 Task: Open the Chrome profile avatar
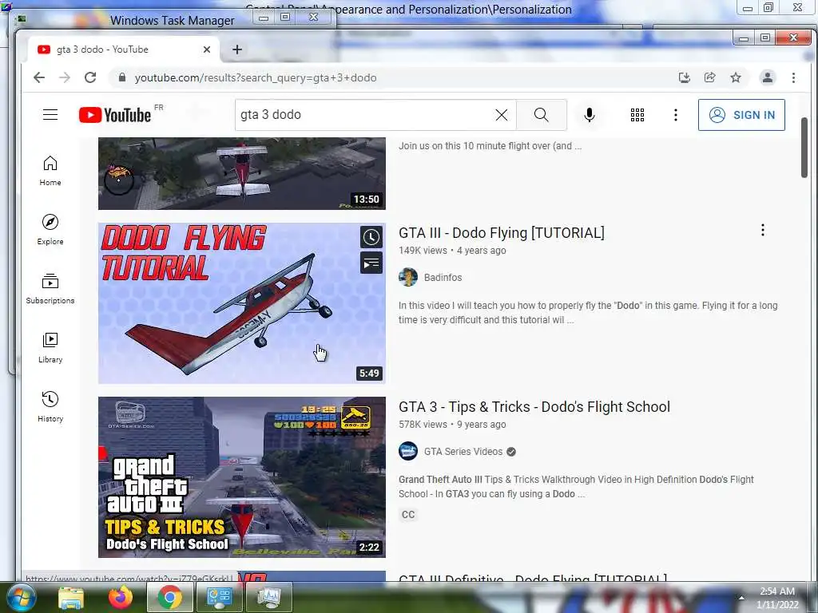768,77
